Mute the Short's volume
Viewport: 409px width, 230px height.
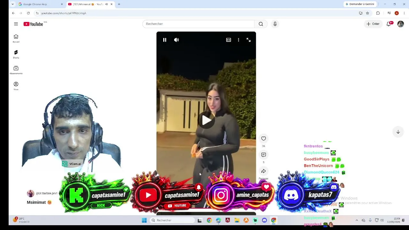click(x=176, y=40)
